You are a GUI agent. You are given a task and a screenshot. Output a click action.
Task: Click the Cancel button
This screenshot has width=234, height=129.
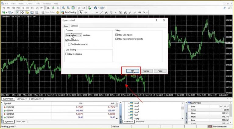[x=146, y=71]
